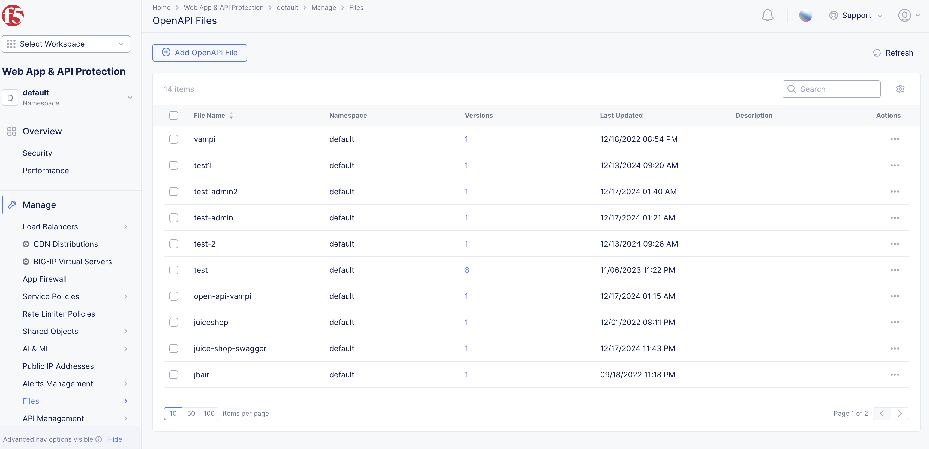Open the actions menu for vampi file
929x449 pixels.
pos(895,139)
